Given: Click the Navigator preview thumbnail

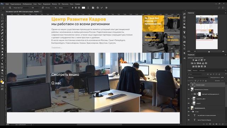Looking at the screenshot, I should coord(207,32).
